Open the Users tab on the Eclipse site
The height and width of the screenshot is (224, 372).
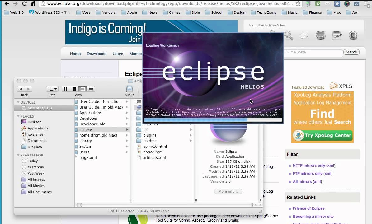click(x=118, y=54)
